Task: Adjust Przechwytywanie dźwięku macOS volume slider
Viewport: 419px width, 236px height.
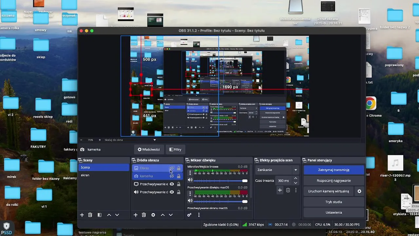Action: [x=221, y=201]
